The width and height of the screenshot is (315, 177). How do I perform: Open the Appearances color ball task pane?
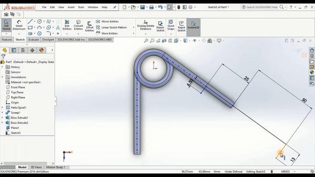click(312, 72)
